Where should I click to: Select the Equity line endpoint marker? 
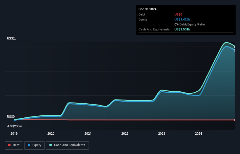[235, 50]
